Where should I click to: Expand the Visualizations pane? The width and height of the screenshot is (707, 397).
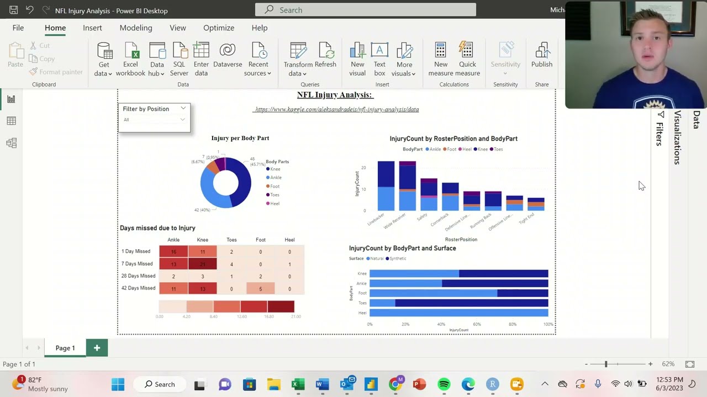click(678, 137)
